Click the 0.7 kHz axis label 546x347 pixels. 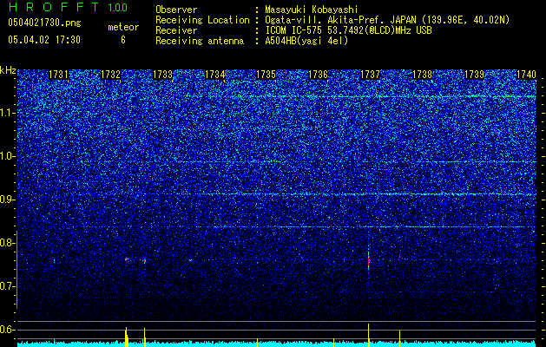tap(7, 286)
